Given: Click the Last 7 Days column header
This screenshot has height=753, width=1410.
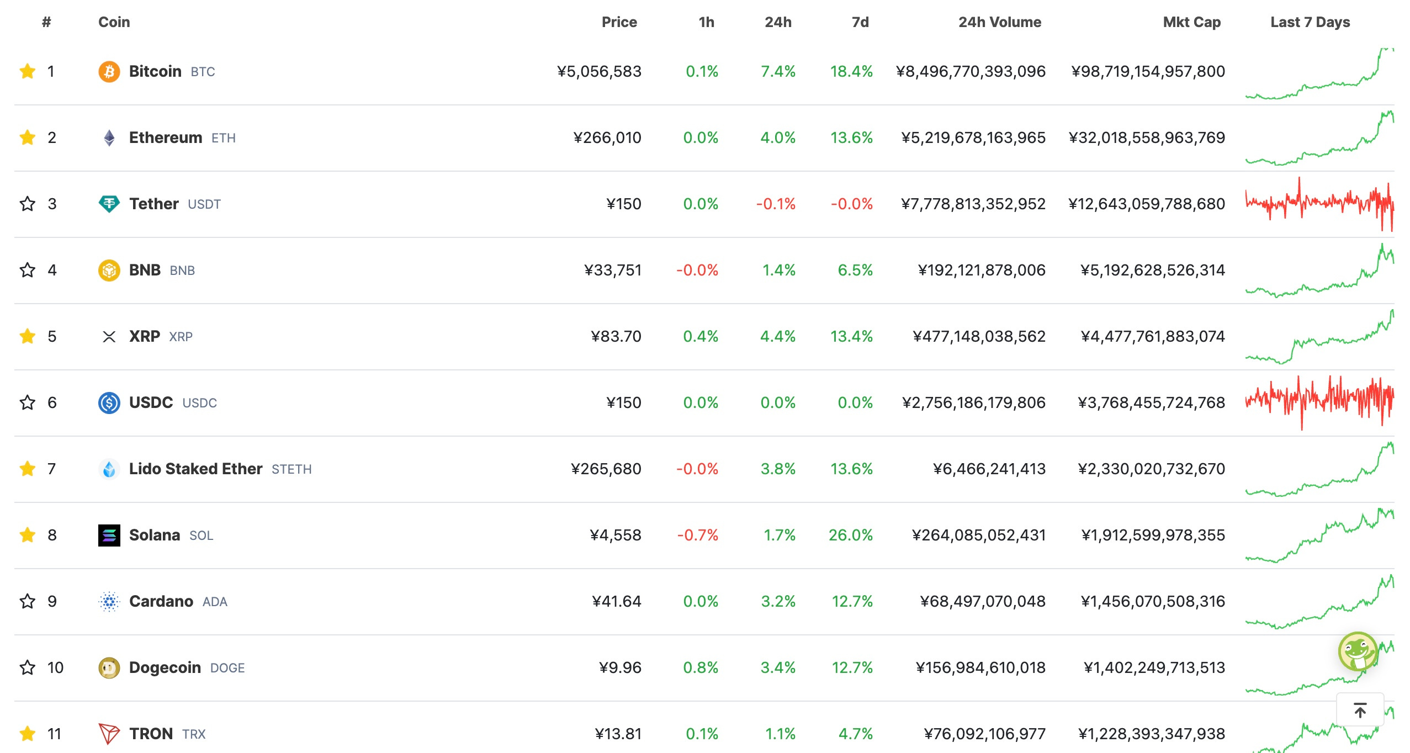Looking at the screenshot, I should pyautogui.click(x=1310, y=22).
